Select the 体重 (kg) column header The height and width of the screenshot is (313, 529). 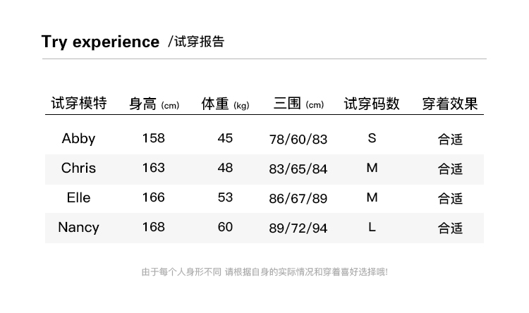click(225, 104)
